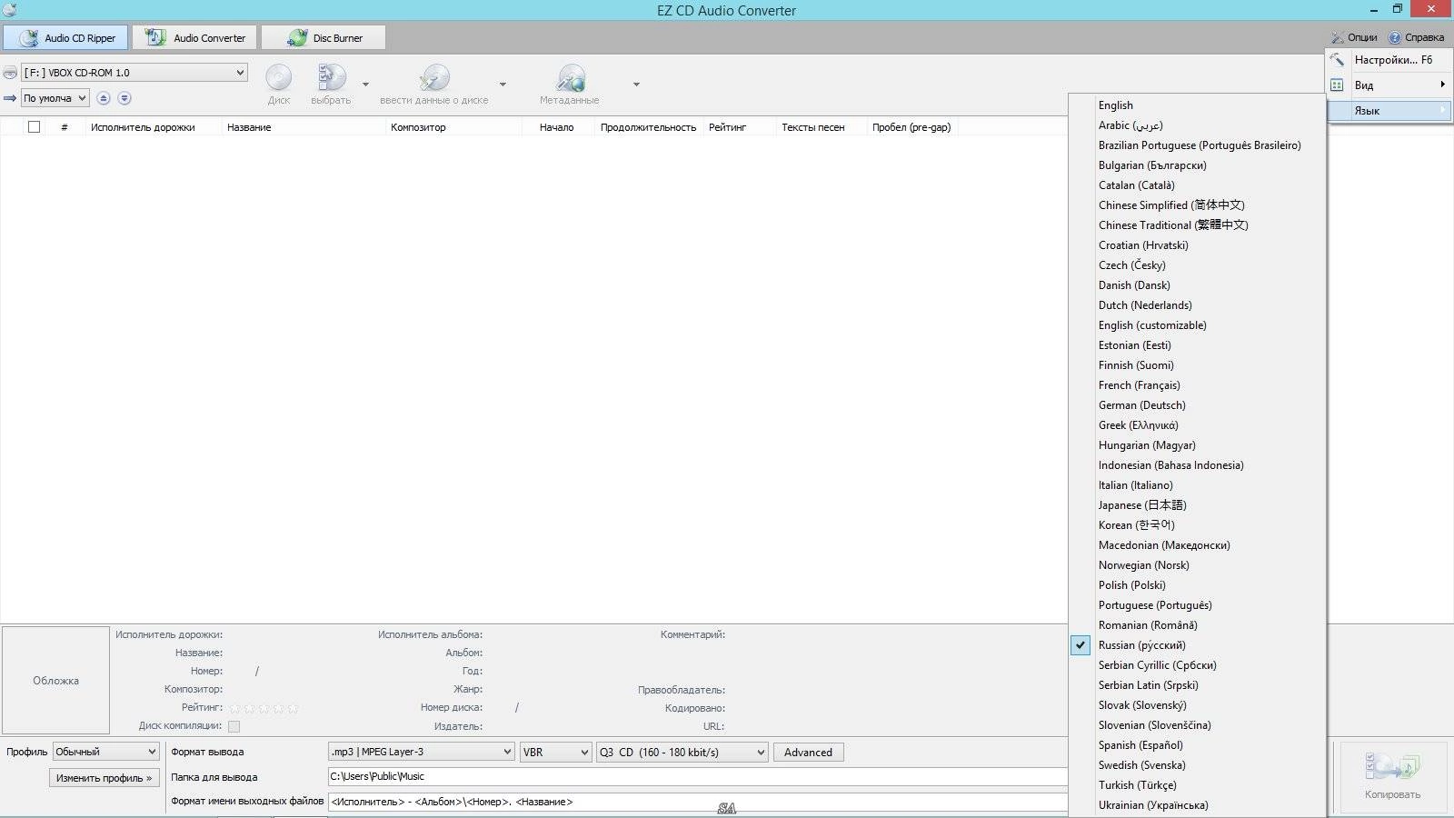Click the Диск disc icon

pyautogui.click(x=279, y=85)
